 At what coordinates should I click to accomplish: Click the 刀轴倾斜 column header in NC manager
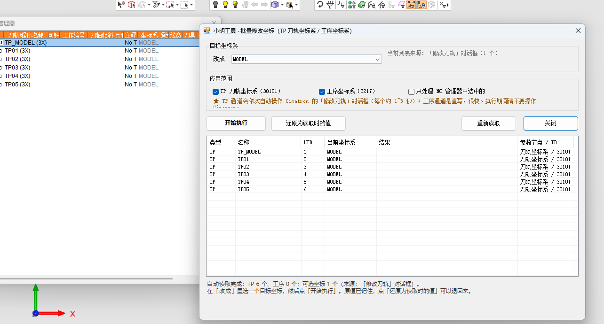(102, 35)
